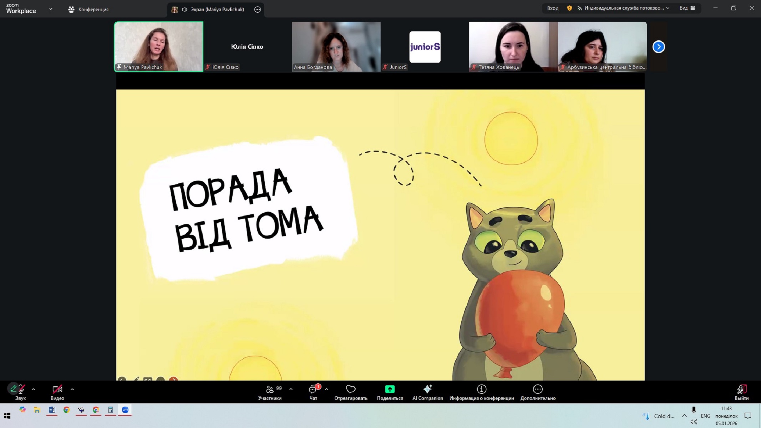The width and height of the screenshot is (761, 428).
Task: Open the Participants panel icon
Action: [x=270, y=389]
